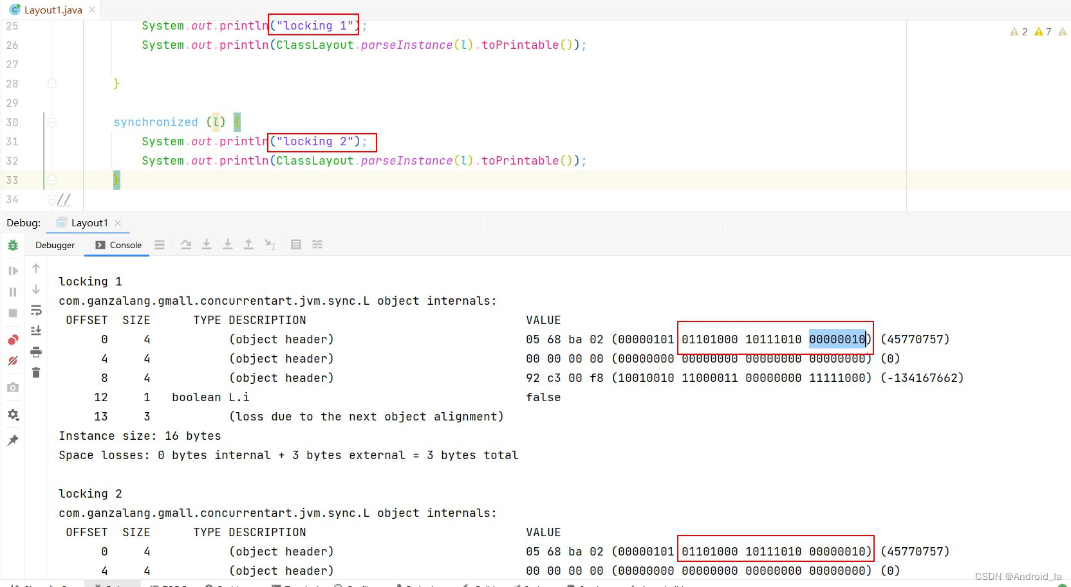Image resolution: width=1071 pixels, height=587 pixels.
Task: Close the Layout1 debug session tab
Action: coord(118,223)
